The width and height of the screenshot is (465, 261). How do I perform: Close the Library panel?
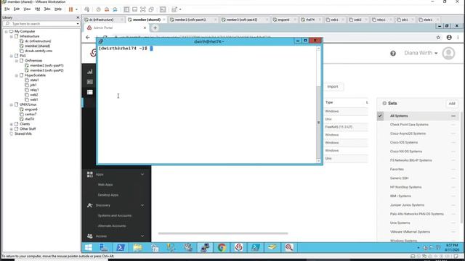tap(78, 17)
